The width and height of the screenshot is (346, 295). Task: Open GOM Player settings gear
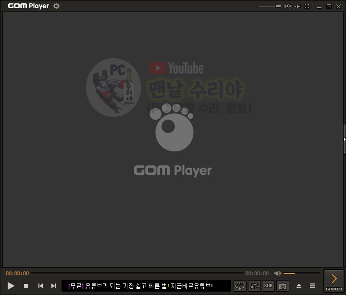(x=56, y=6)
